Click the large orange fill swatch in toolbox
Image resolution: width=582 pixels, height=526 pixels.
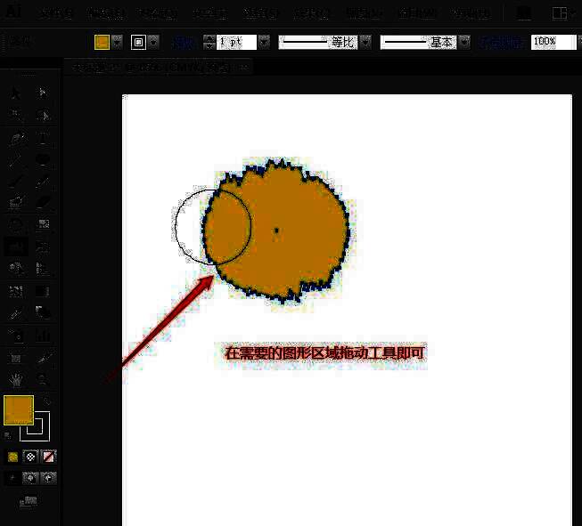pyautogui.click(x=18, y=410)
